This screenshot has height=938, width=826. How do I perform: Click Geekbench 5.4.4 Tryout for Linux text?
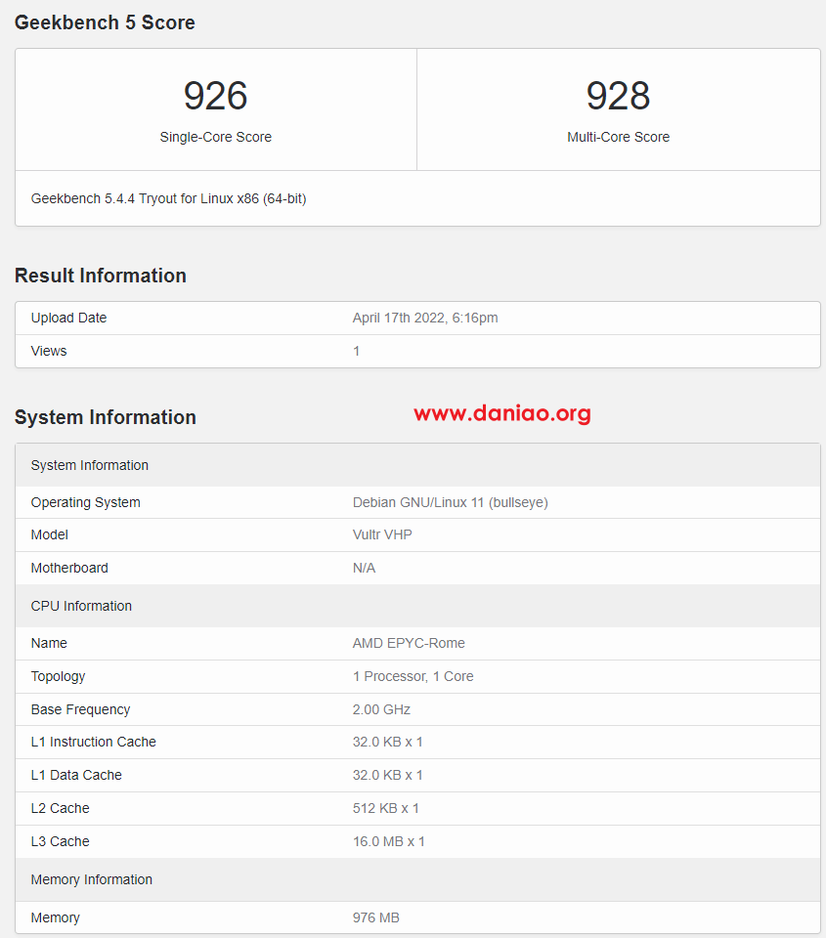(169, 198)
